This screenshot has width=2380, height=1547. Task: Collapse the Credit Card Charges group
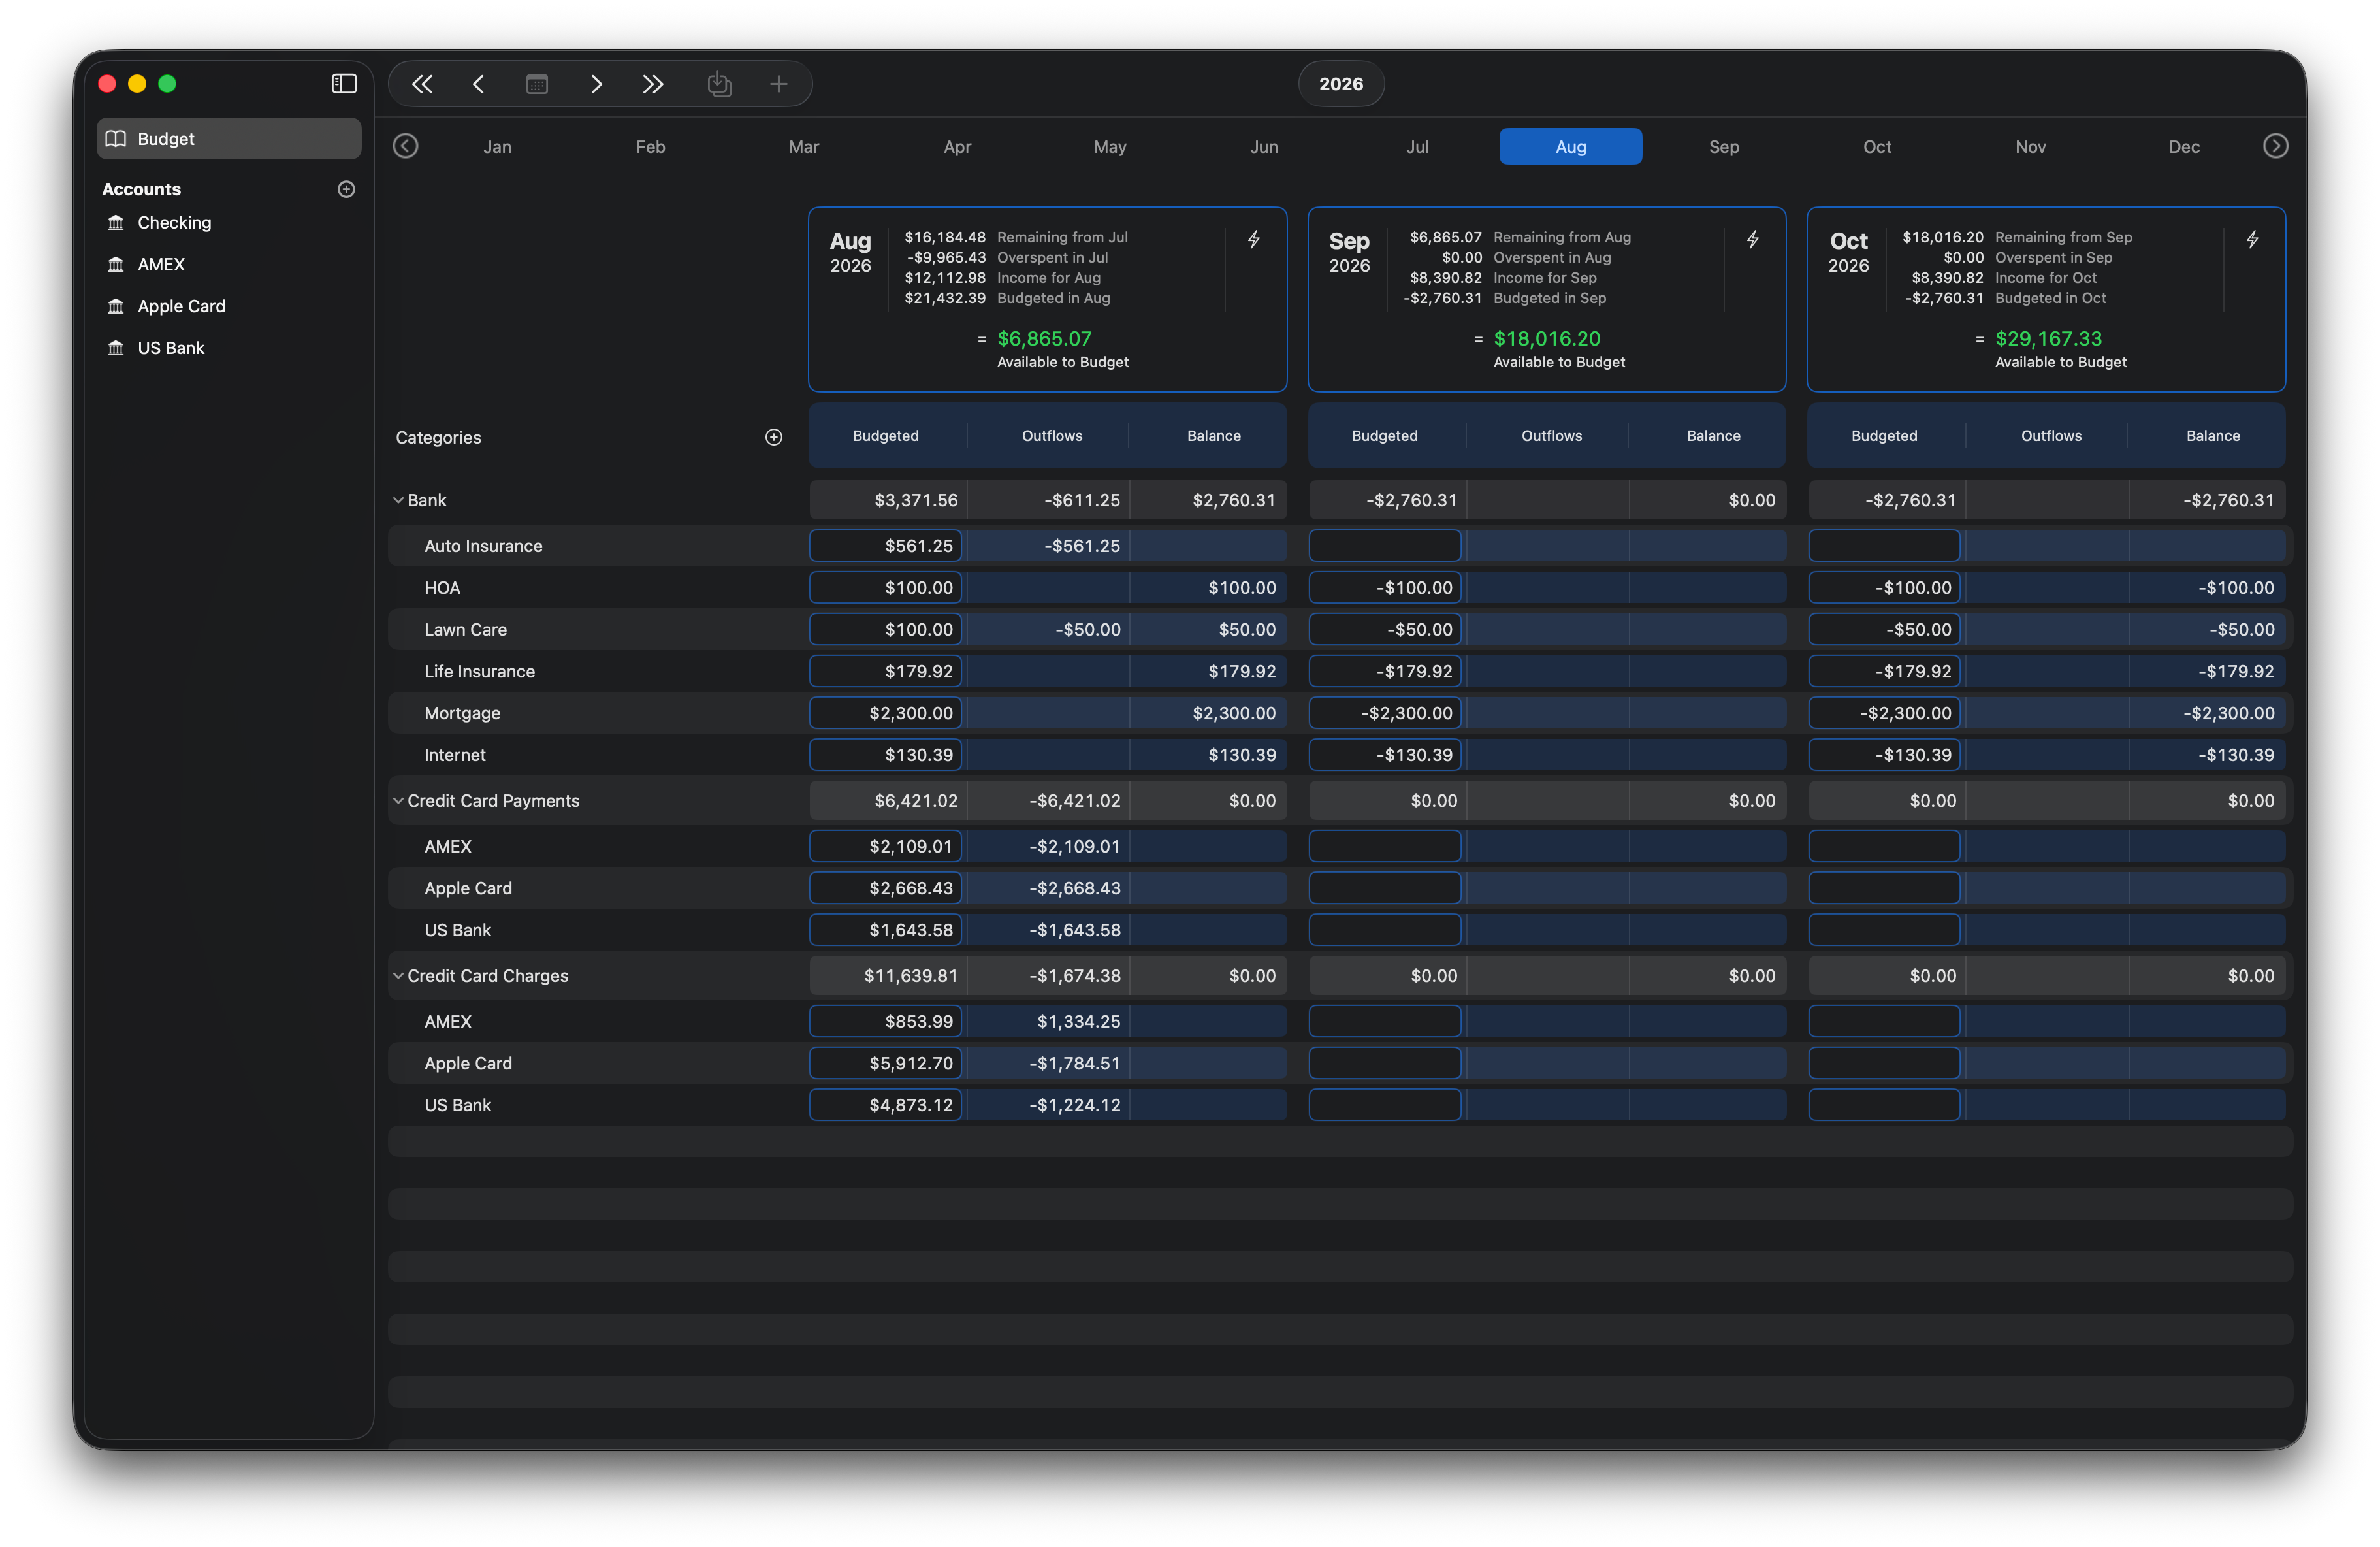(x=398, y=976)
